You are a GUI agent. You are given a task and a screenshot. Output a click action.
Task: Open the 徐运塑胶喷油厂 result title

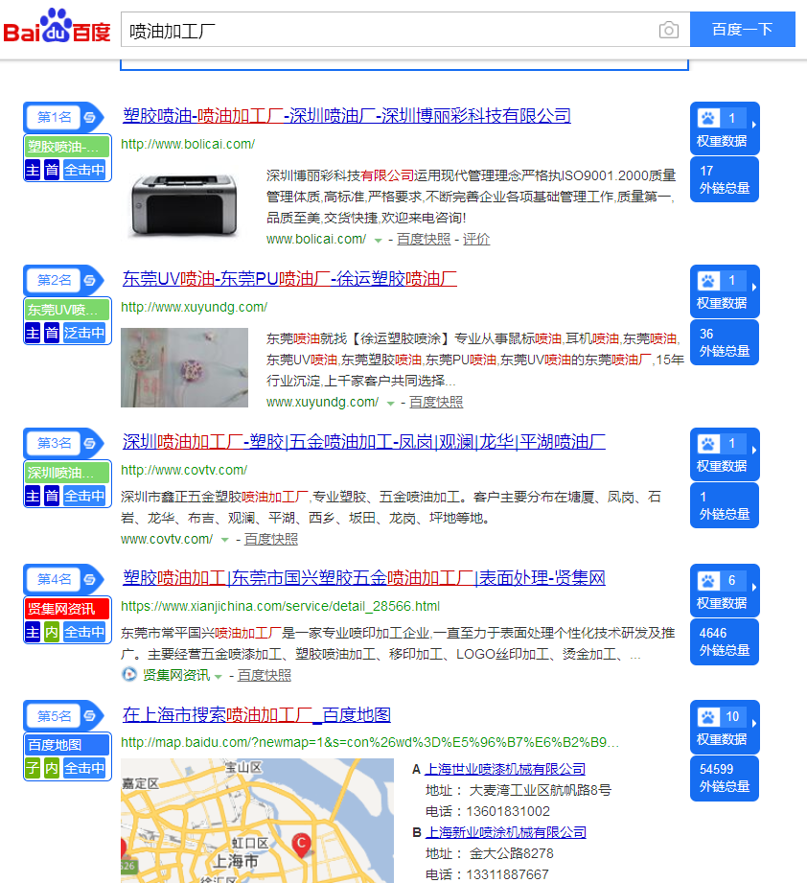tap(289, 278)
